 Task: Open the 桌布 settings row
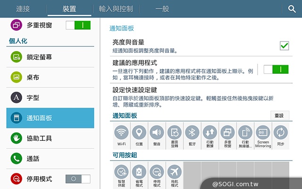click(50, 77)
